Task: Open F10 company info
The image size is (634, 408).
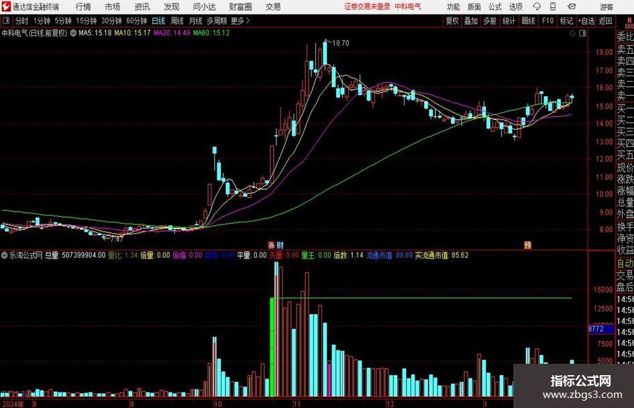Action: point(547,21)
